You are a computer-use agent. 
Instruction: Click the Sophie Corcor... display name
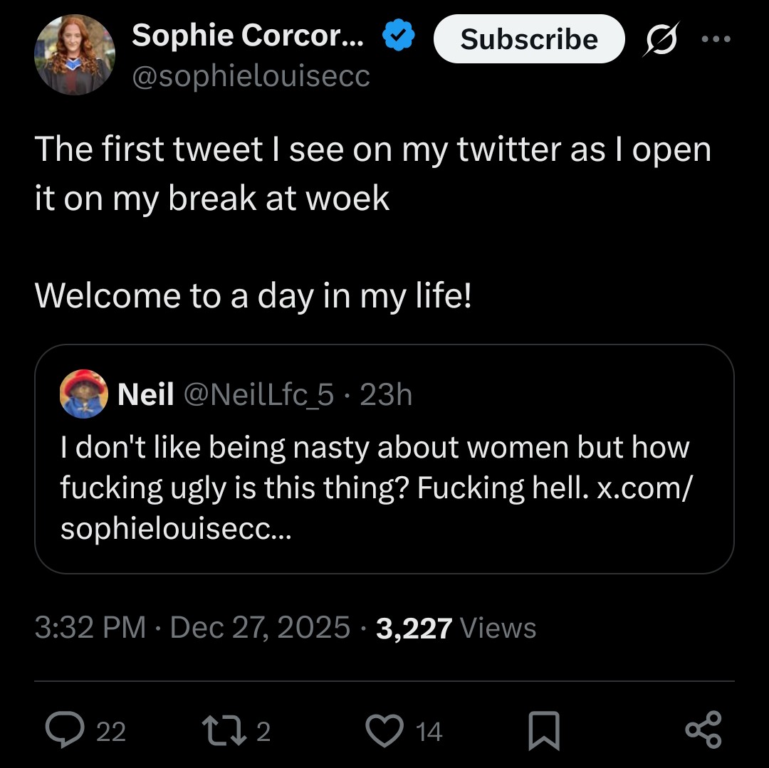[247, 36]
